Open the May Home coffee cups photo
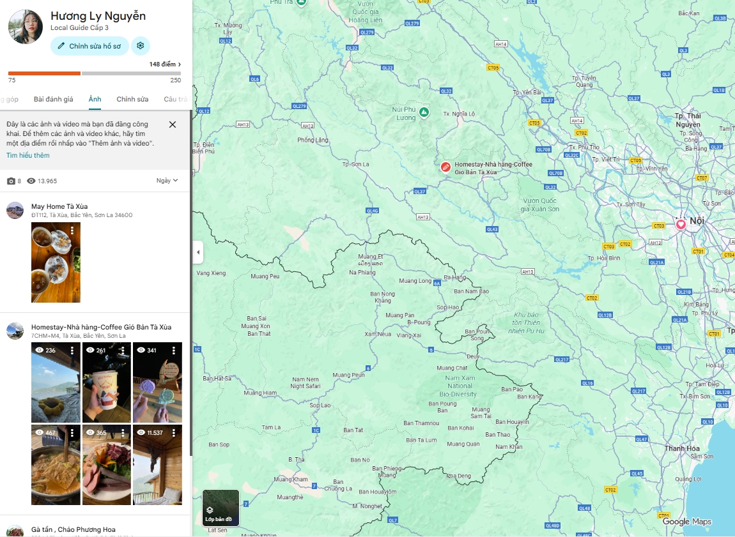Image resolution: width=735 pixels, height=537 pixels. (x=56, y=262)
